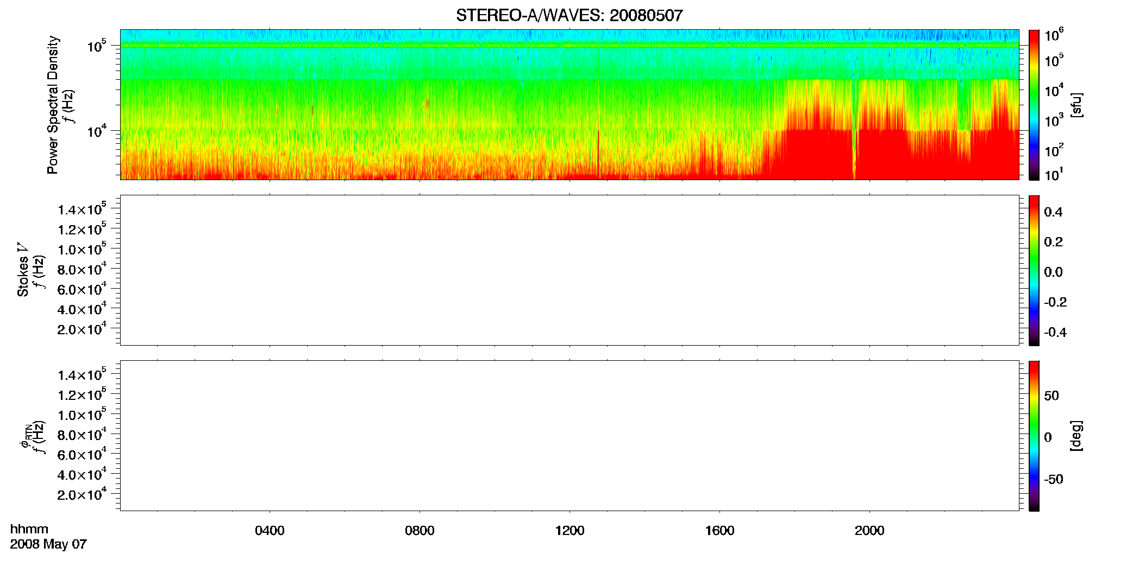Click 2.0×10^4 tick on Stokes V axis
This screenshot has width=1139, height=586.
coord(82,329)
